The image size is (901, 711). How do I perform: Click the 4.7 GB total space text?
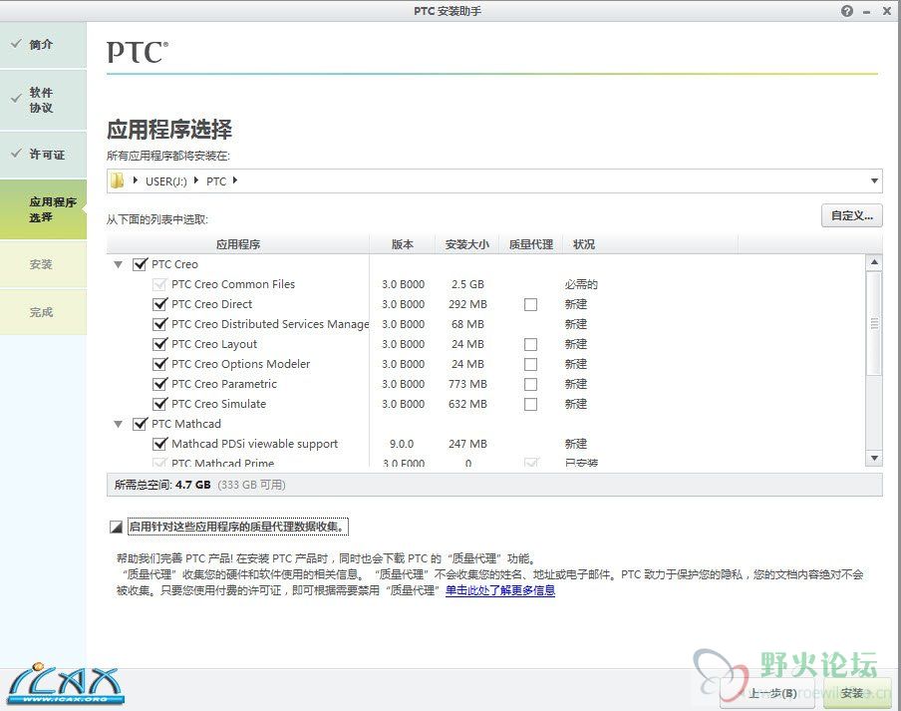(193, 485)
